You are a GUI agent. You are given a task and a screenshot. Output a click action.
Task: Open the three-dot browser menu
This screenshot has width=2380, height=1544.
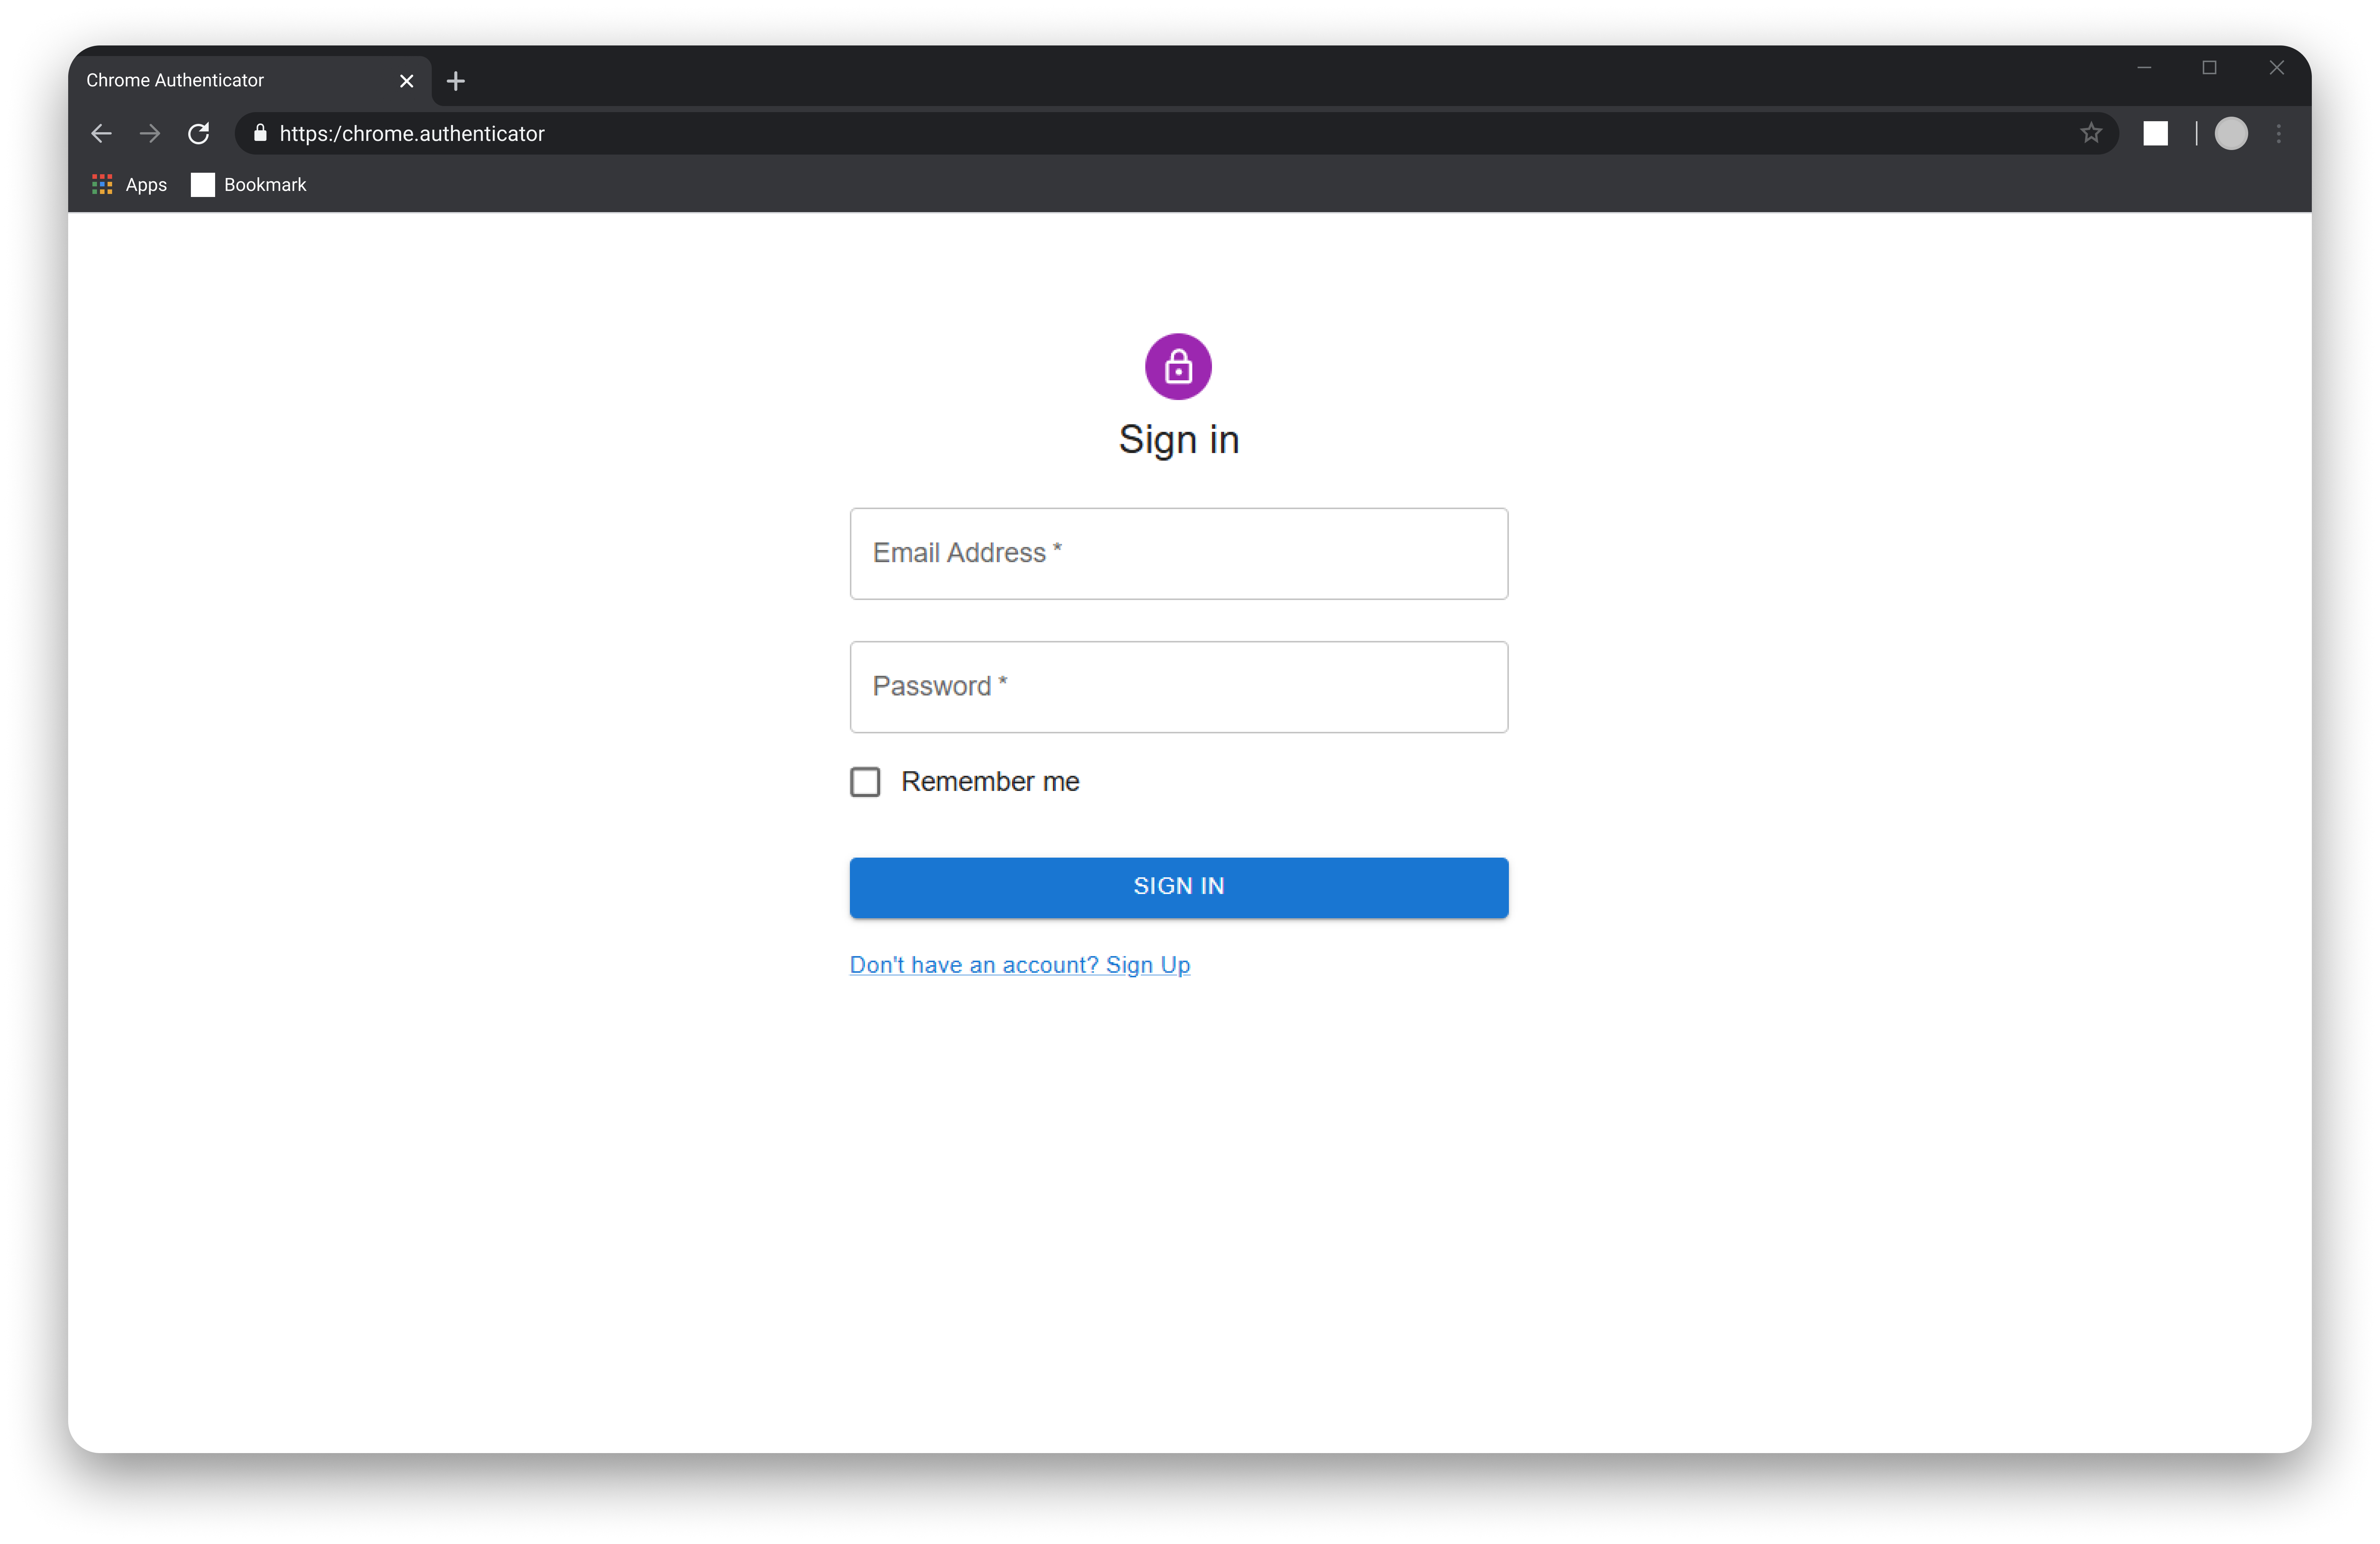[2279, 133]
